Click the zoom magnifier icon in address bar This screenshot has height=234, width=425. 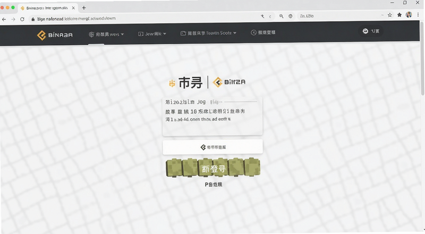tap(282, 16)
